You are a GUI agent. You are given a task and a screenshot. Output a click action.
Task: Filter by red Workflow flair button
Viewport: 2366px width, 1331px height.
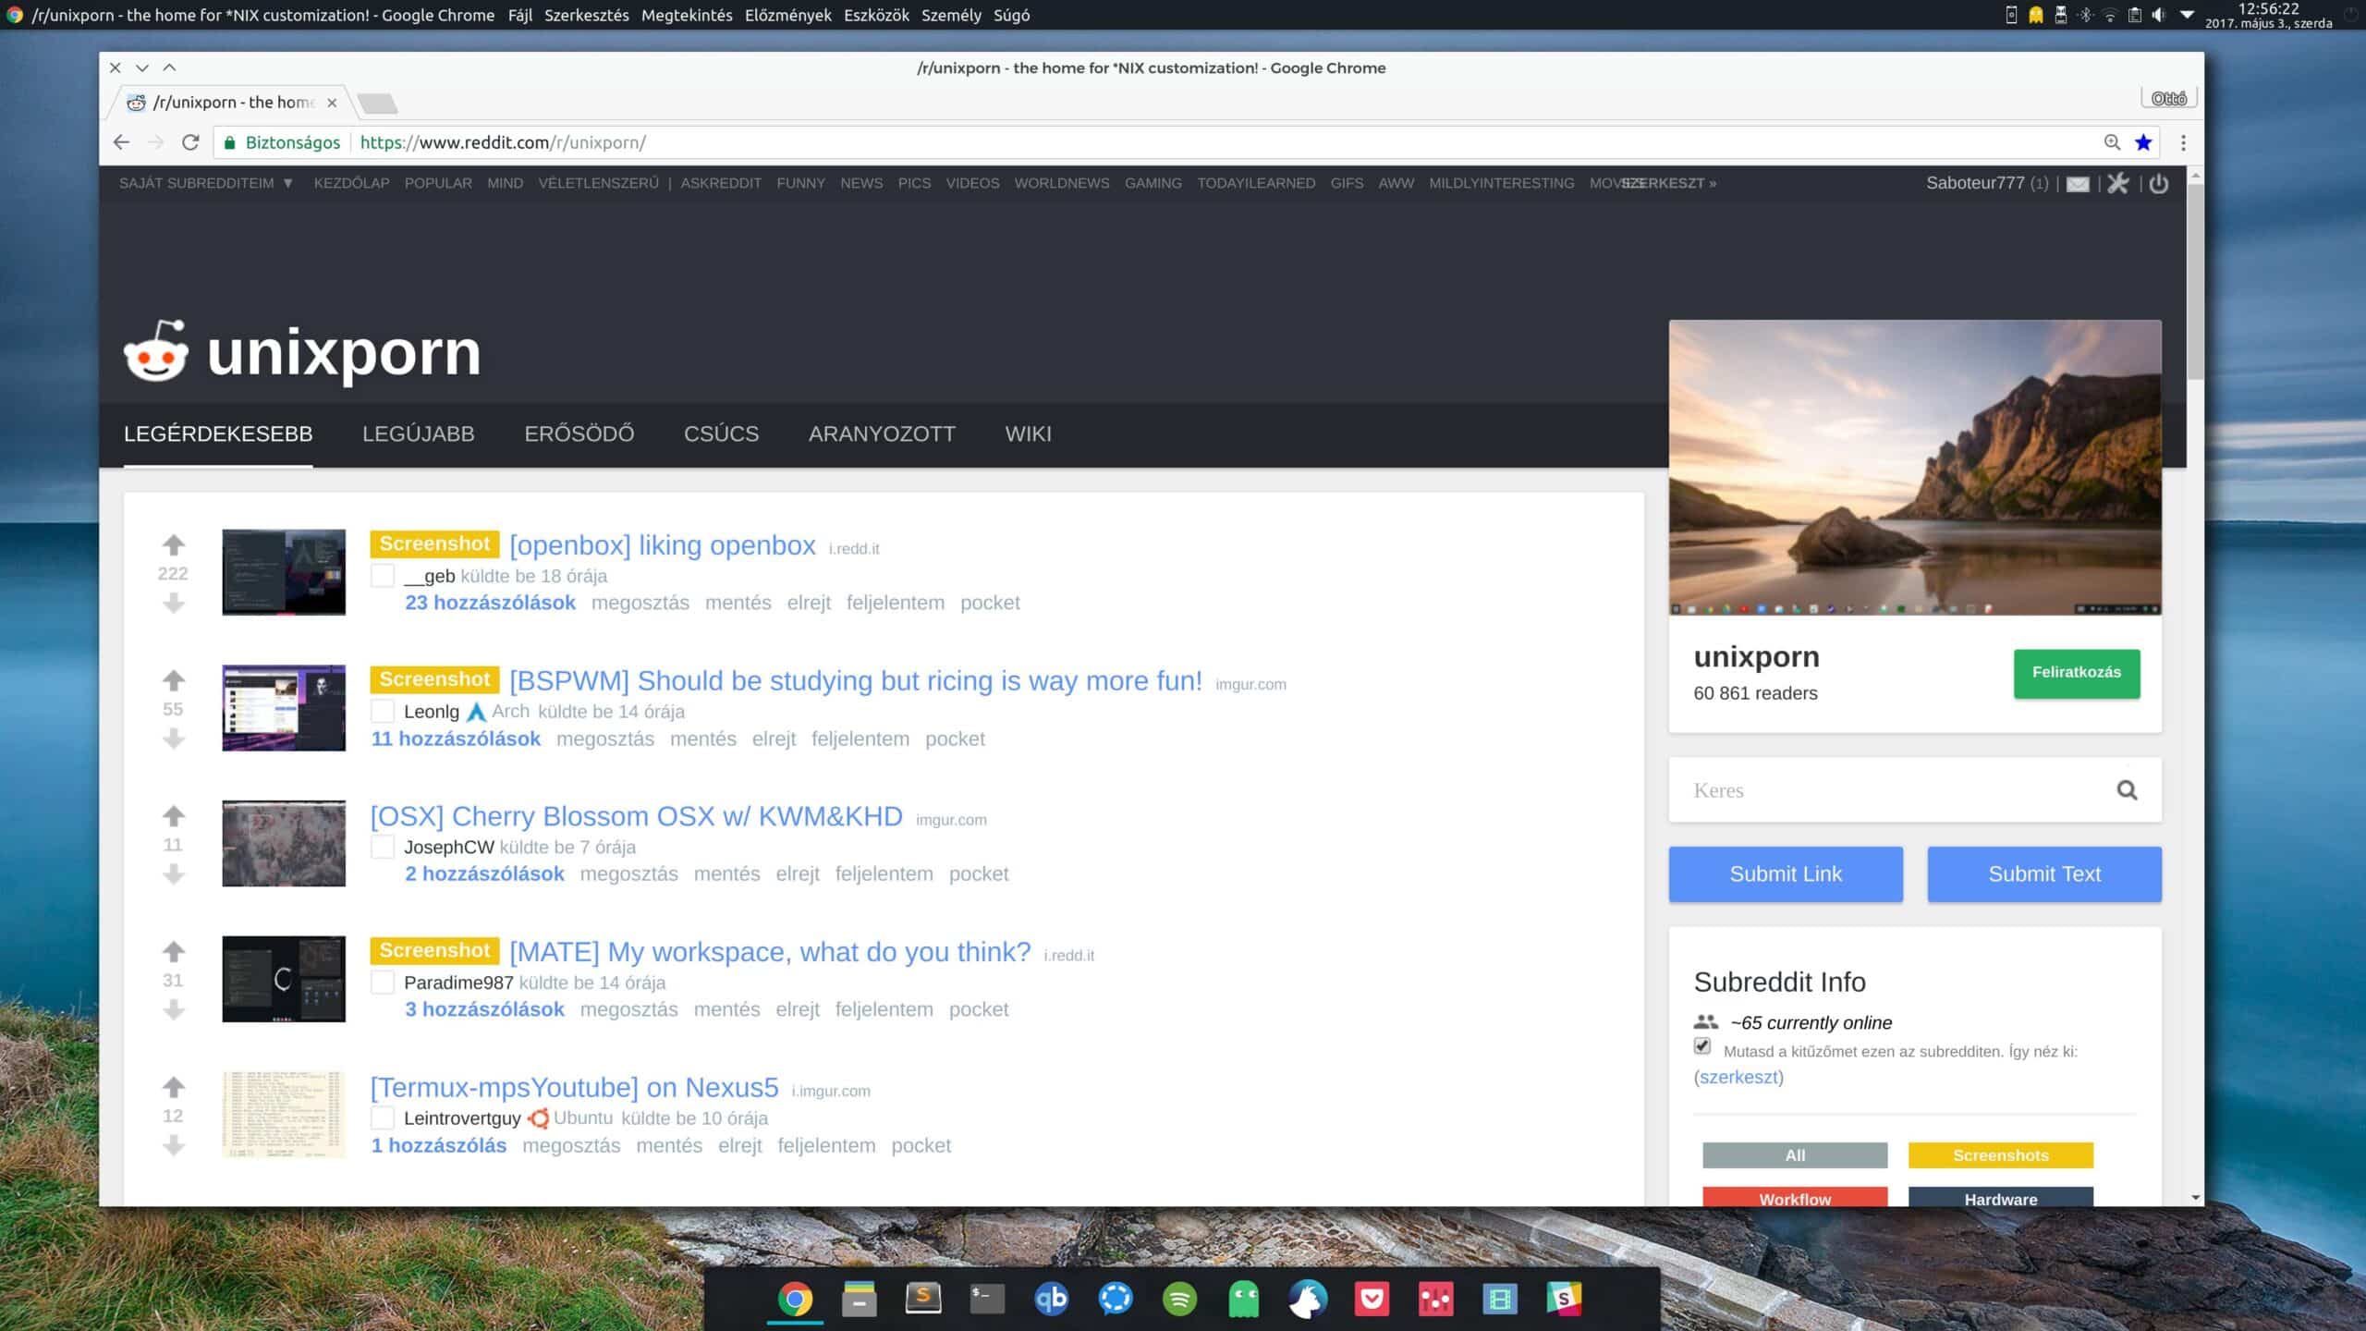(x=1795, y=1198)
